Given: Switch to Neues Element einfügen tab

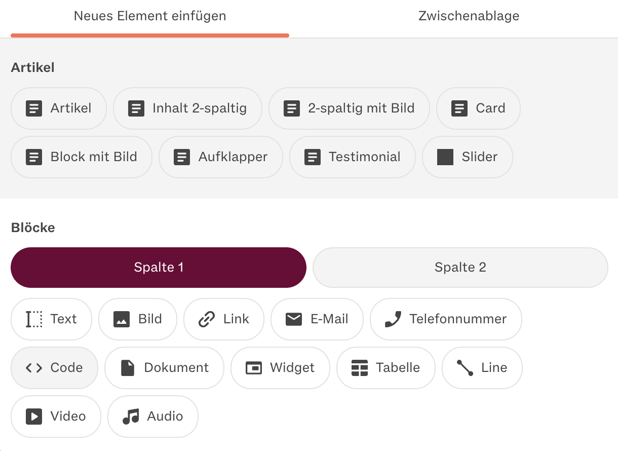Looking at the screenshot, I should click(150, 16).
